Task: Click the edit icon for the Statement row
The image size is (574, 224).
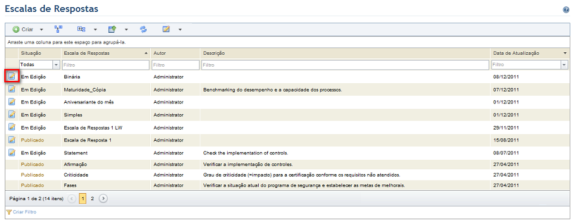Action: coord(12,152)
